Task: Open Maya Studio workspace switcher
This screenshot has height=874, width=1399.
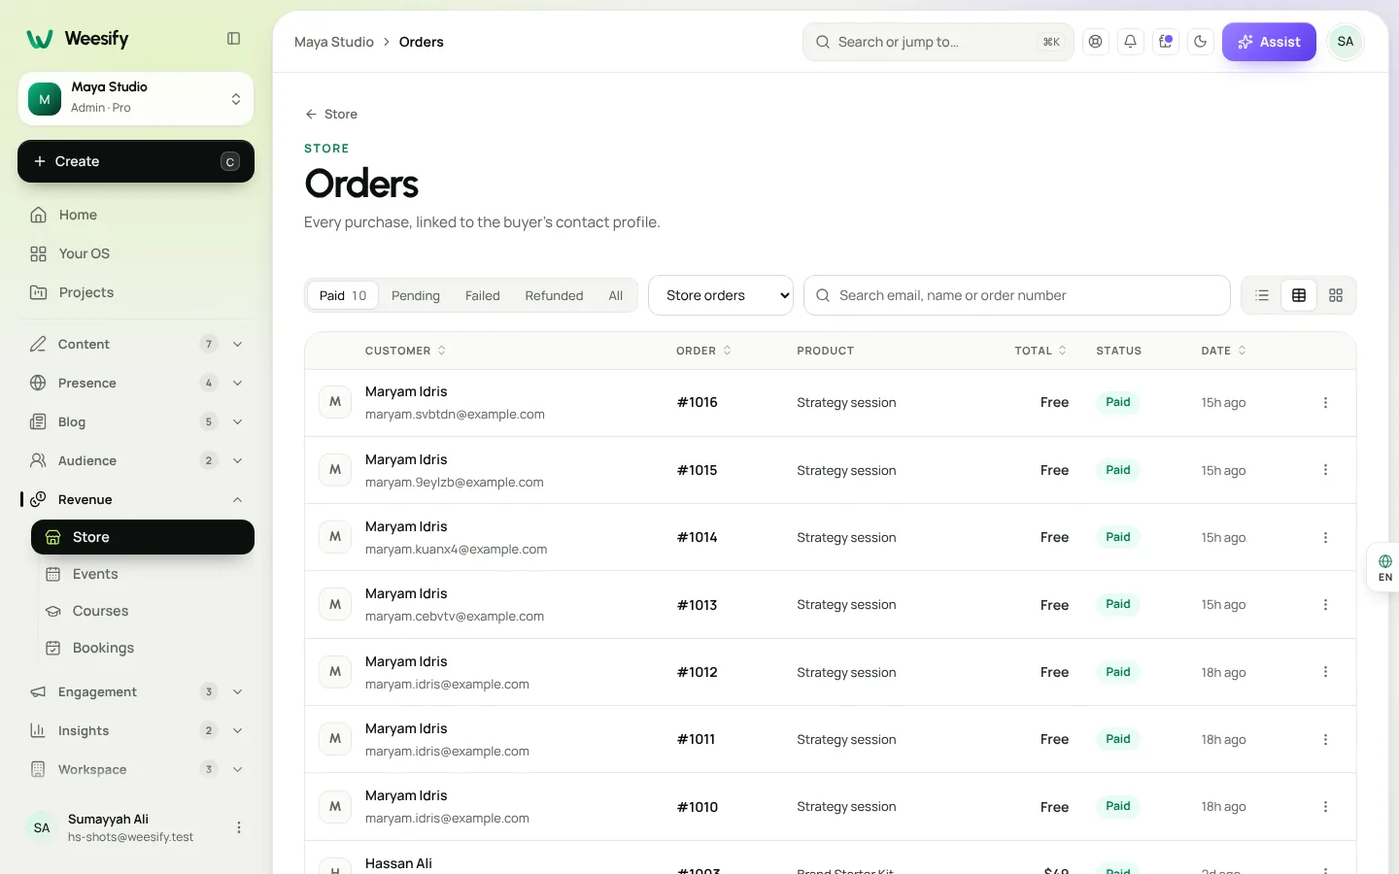Action: coord(136,98)
